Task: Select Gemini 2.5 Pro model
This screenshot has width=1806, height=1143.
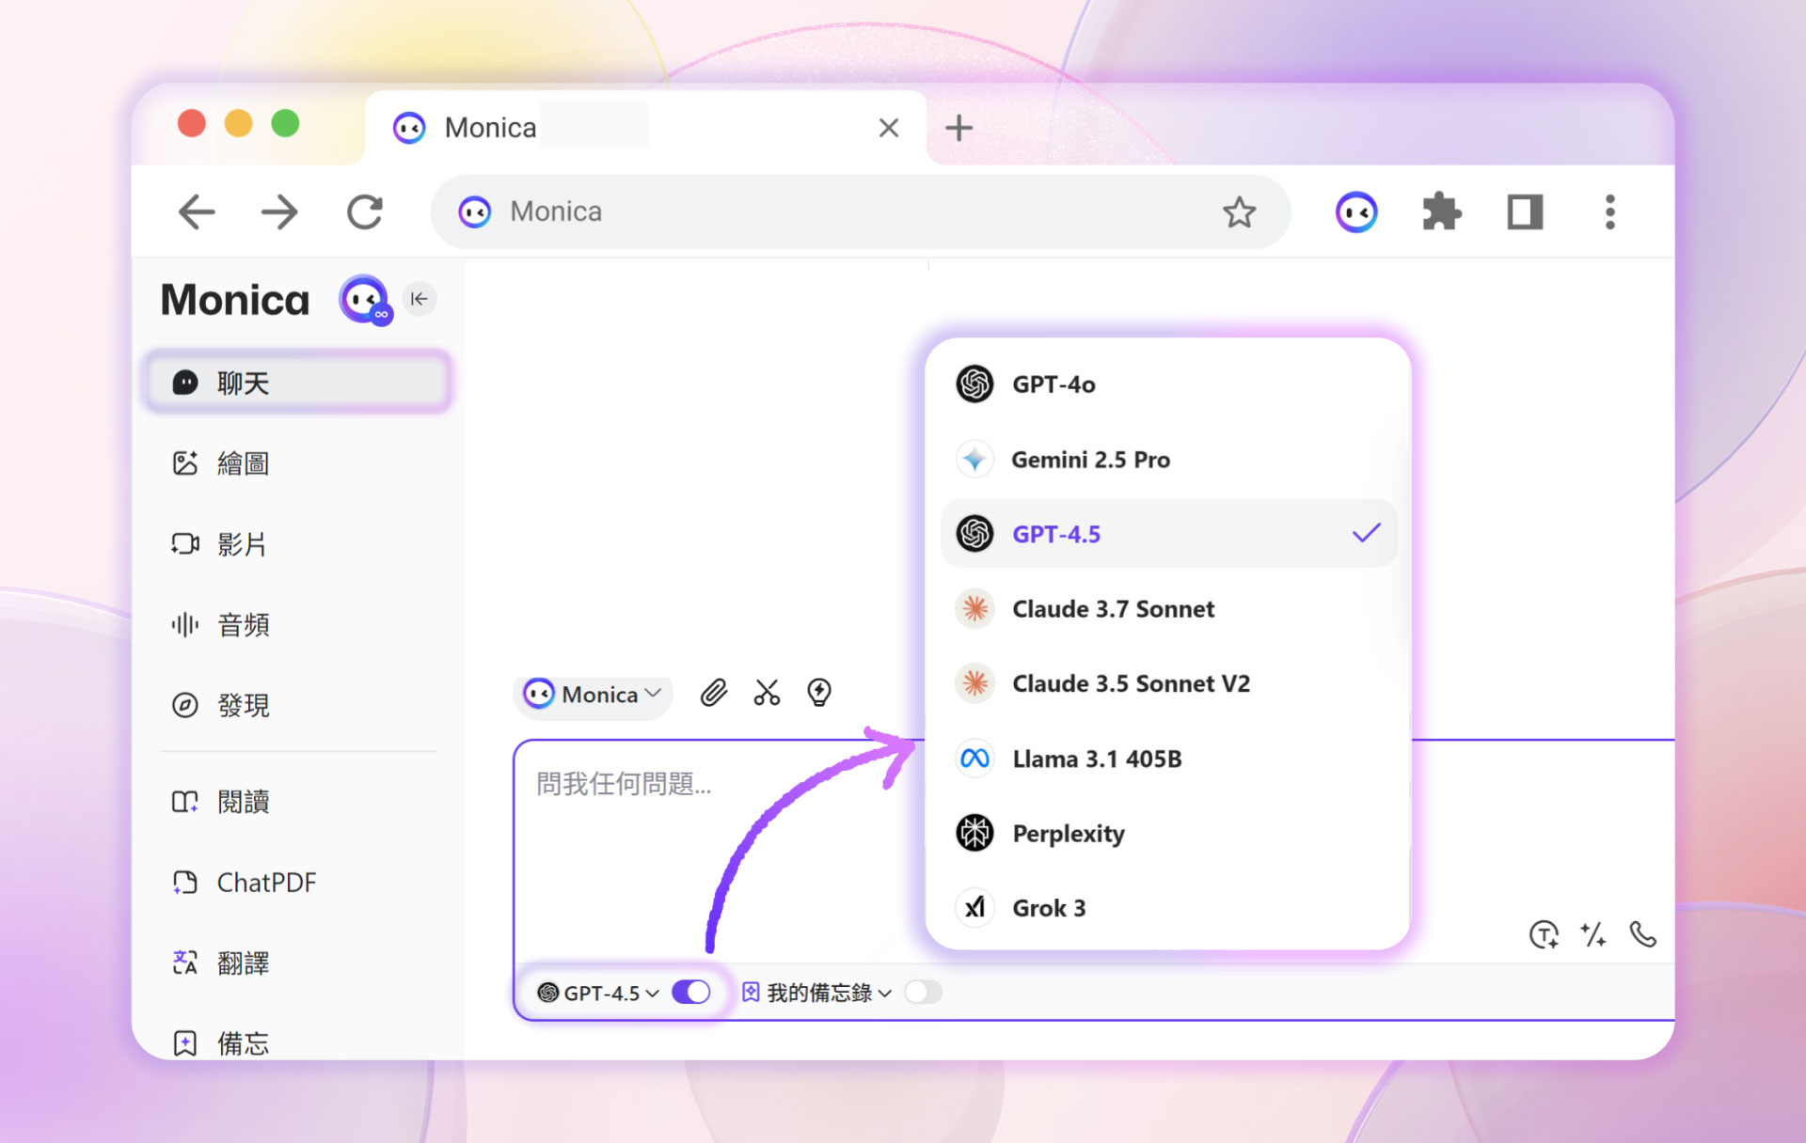Action: click(x=1090, y=460)
